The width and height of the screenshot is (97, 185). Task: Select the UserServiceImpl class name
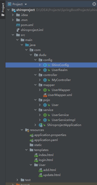click(x=63, y=120)
